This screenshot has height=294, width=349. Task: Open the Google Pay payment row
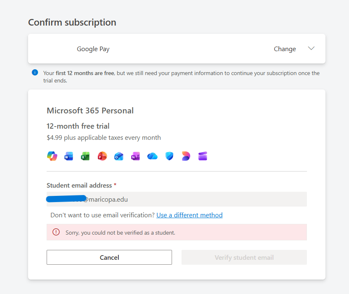pyautogui.click(x=93, y=49)
